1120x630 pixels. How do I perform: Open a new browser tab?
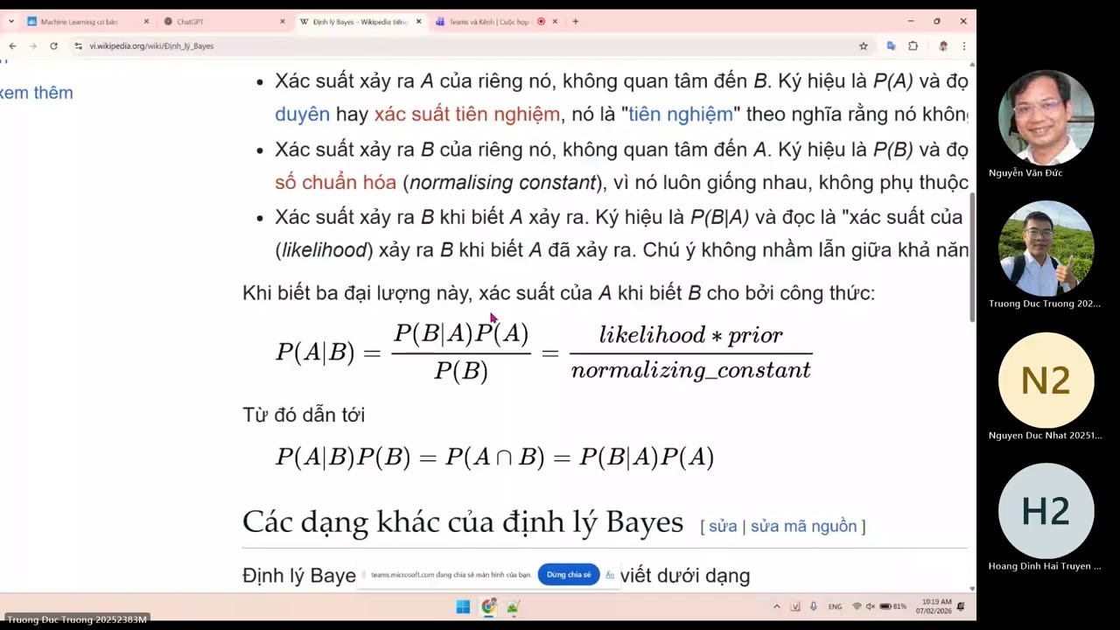coord(575,21)
